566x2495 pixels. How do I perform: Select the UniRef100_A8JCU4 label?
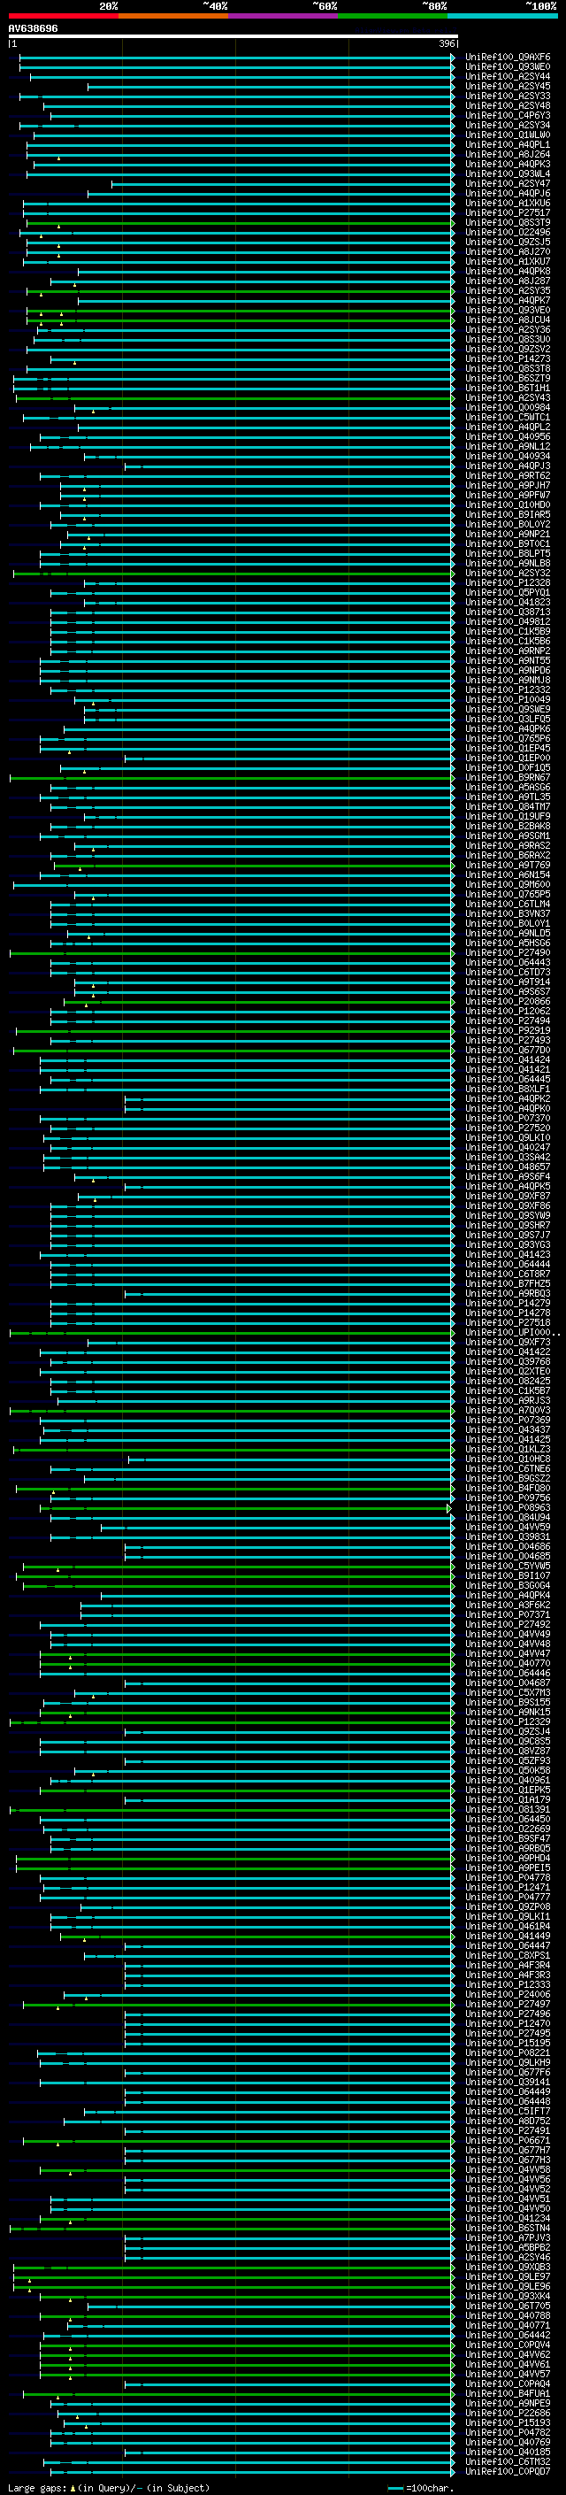(x=508, y=320)
